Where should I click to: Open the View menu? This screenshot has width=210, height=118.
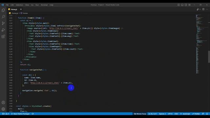27,5
